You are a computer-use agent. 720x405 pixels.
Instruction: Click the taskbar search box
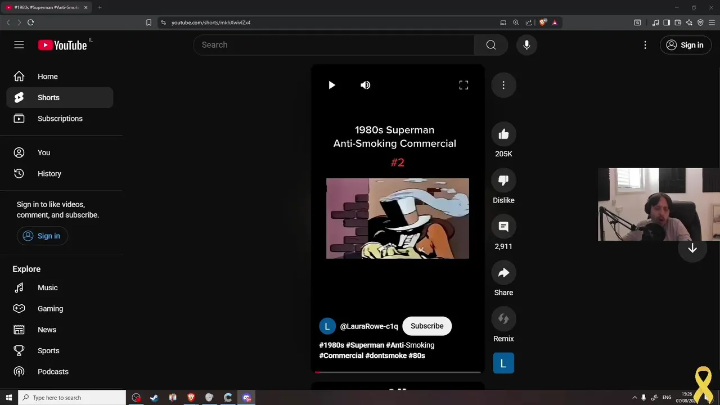point(72,398)
